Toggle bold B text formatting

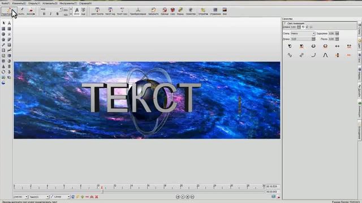pos(44,14)
